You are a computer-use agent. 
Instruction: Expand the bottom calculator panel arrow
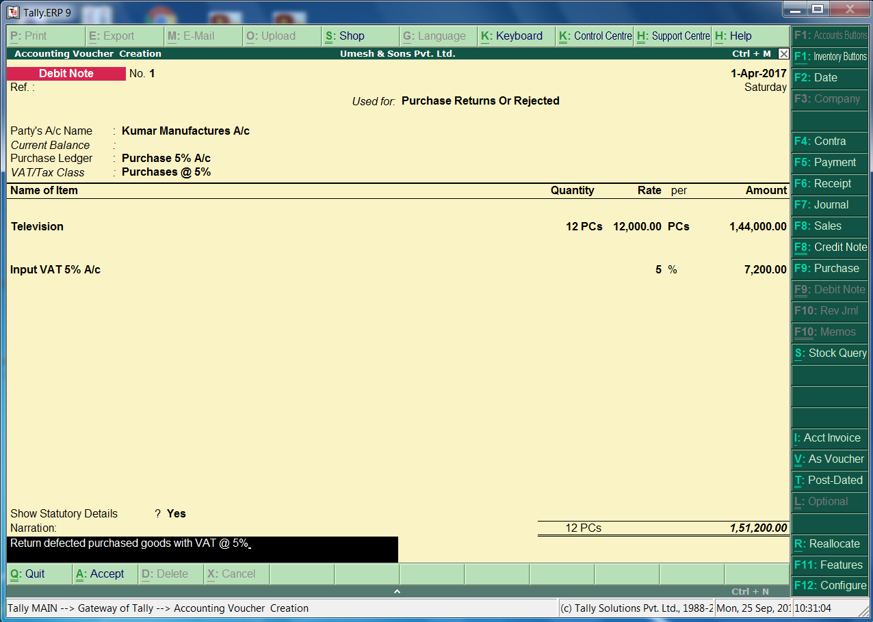pos(397,591)
